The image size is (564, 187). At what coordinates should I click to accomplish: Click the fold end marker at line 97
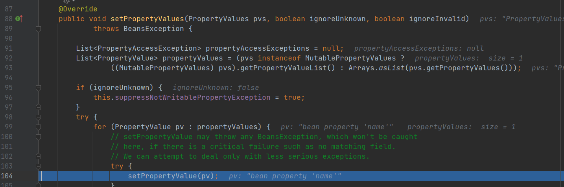pos(38,107)
